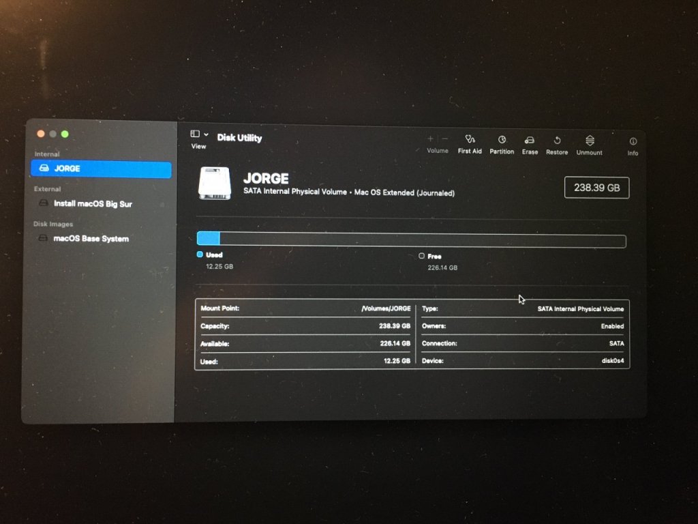This screenshot has height=524, width=698.
Task: Remove a volume with the minus icon
Action: click(445, 139)
